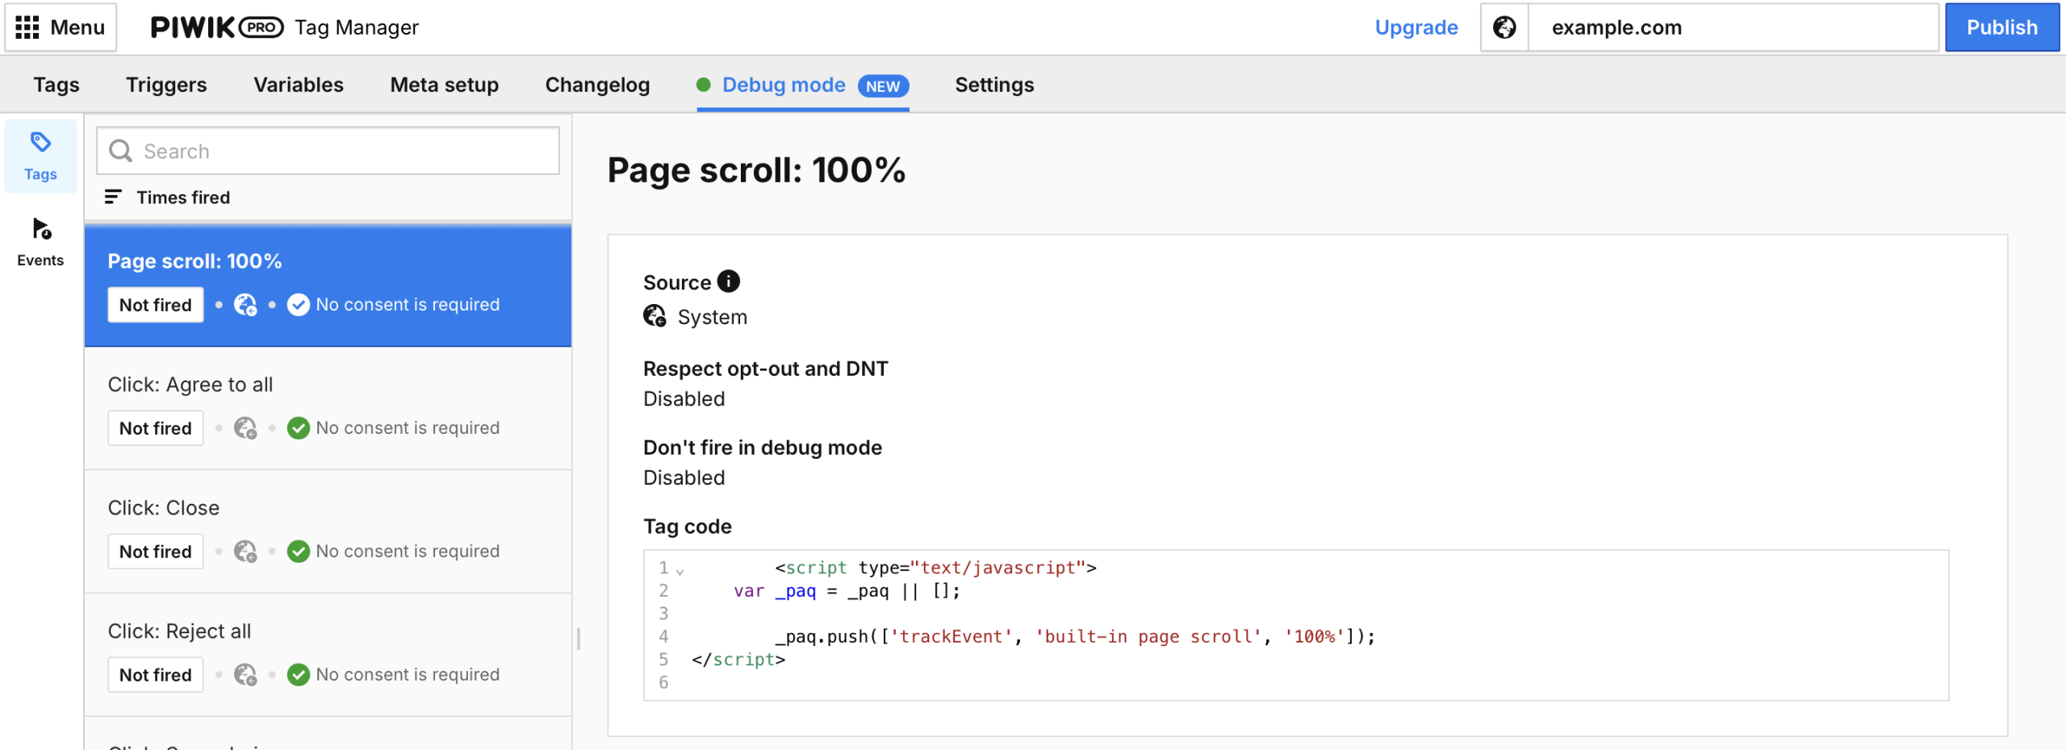Viewport: 2066px width, 750px height.
Task: Click the NEW badge on Debug mode
Action: click(883, 86)
